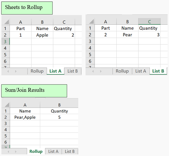This screenshot has width=169, height=156.
Task: Select highlighted column C header in Pear sheet
Action: tap(149, 22)
